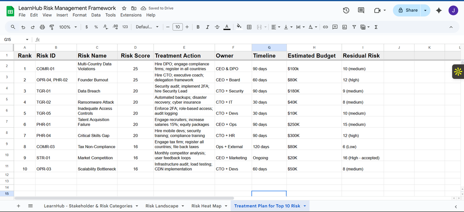Open filter views dropdown

(x=364, y=27)
